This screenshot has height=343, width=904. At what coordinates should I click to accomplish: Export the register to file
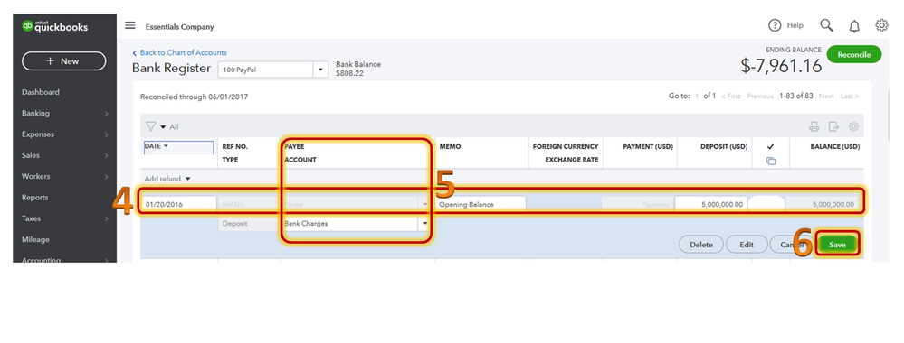(x=833, y=126)
